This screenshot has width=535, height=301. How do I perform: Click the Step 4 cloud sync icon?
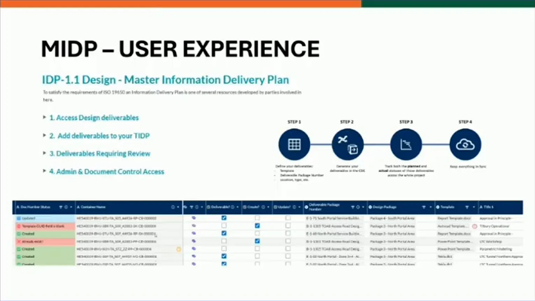point(465,144)
